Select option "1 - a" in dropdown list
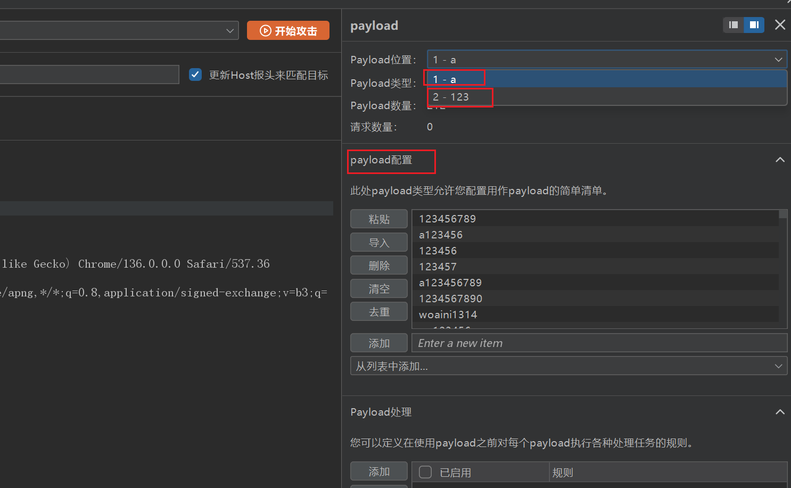Screen dimensions: 791x488 point(606,79)
